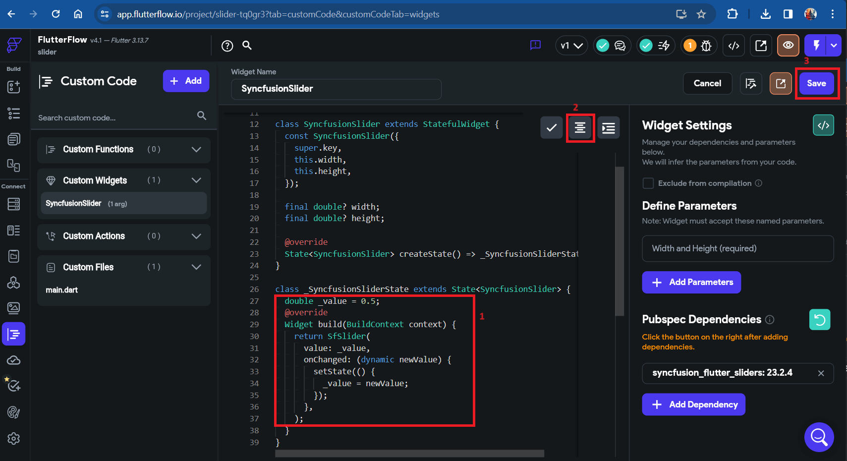This screenshot has width=847, height=461.
Task: Open the Settings gear icon in sidebar
Action: 14,439
